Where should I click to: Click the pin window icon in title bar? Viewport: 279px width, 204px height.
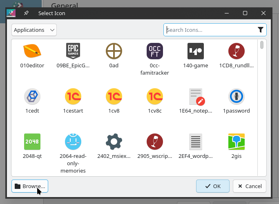click(26, 13)
